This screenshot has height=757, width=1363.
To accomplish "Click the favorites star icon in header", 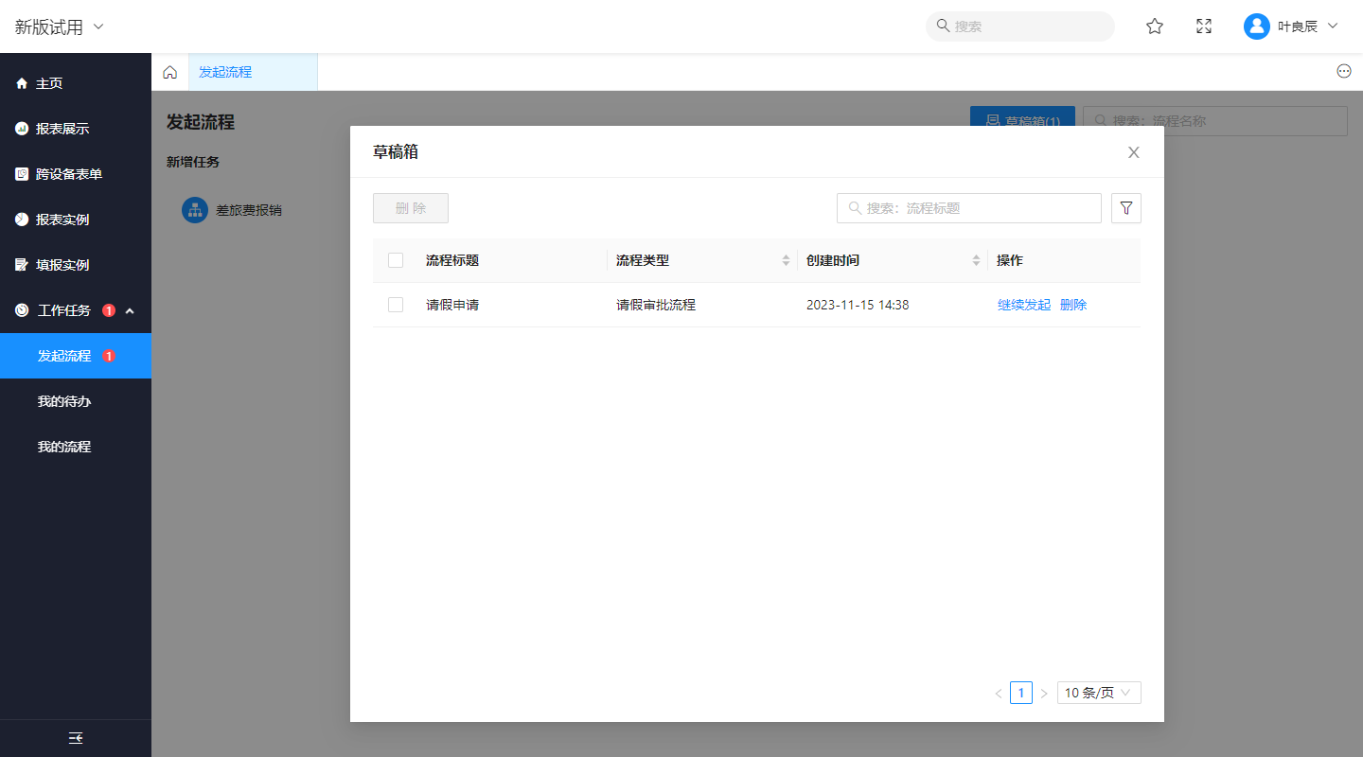I will point(1155,26).
